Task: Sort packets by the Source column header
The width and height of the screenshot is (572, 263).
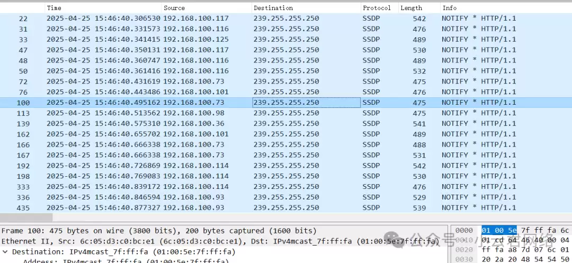Action: coord(174,8)
